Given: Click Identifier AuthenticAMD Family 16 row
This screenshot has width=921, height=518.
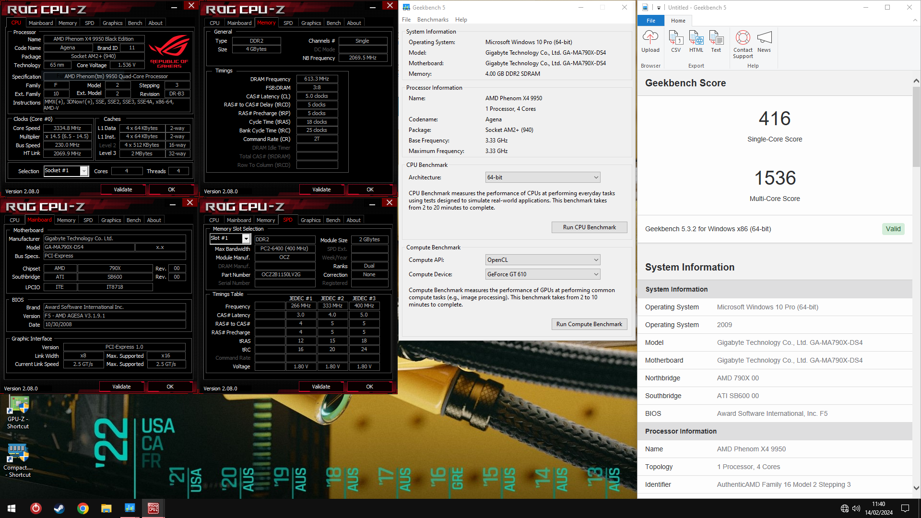Looking at the screenshot, I should (x=775, y=484).
